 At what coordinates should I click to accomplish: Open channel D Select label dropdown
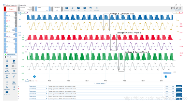pos(38,94)
